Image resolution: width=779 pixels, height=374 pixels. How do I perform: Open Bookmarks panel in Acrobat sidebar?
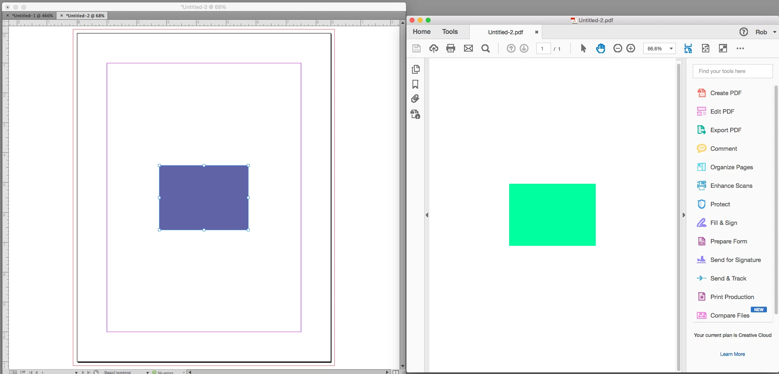415,84
